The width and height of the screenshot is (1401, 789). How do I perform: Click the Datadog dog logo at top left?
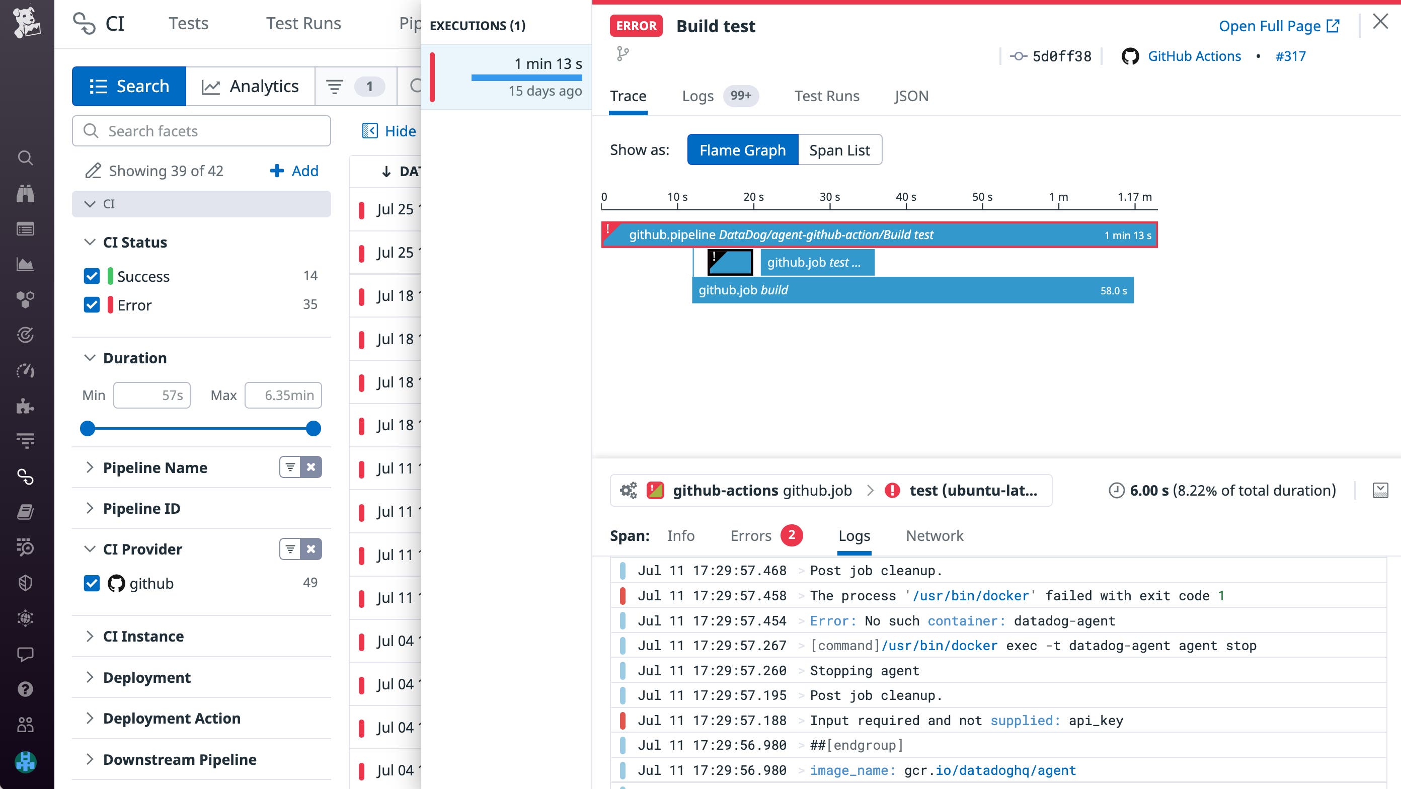27,23
